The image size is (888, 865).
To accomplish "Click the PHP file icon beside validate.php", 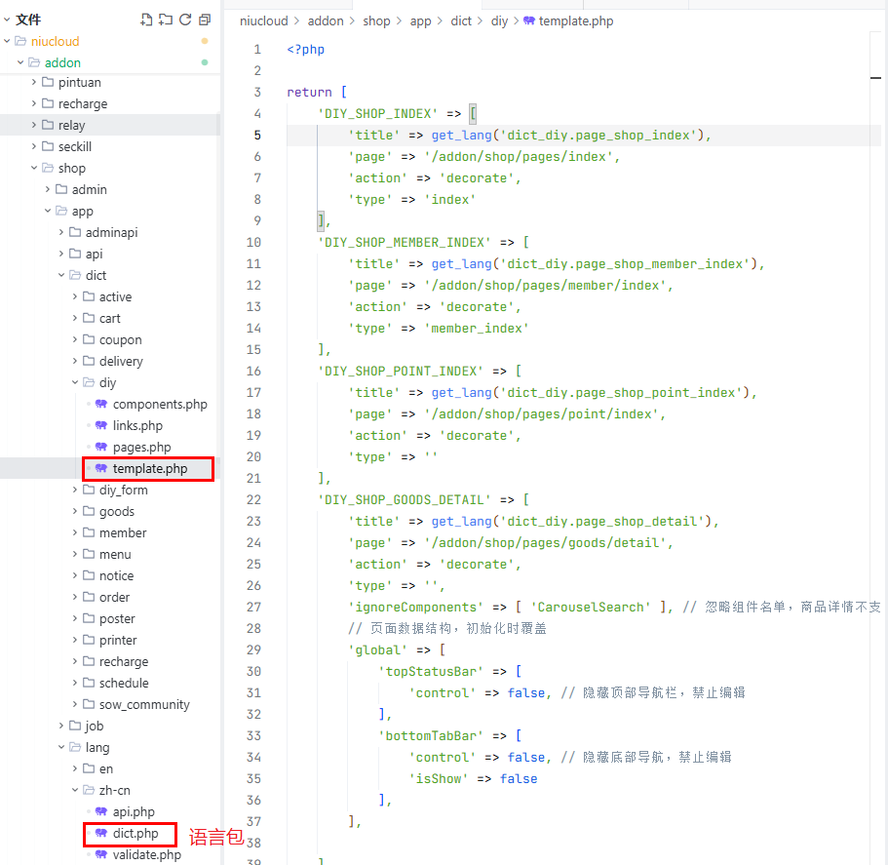I will (x=100, y=854).
